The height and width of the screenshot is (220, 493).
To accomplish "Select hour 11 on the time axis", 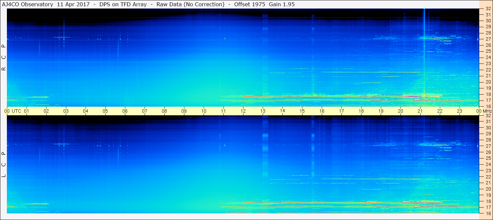I will coord(223,111).
